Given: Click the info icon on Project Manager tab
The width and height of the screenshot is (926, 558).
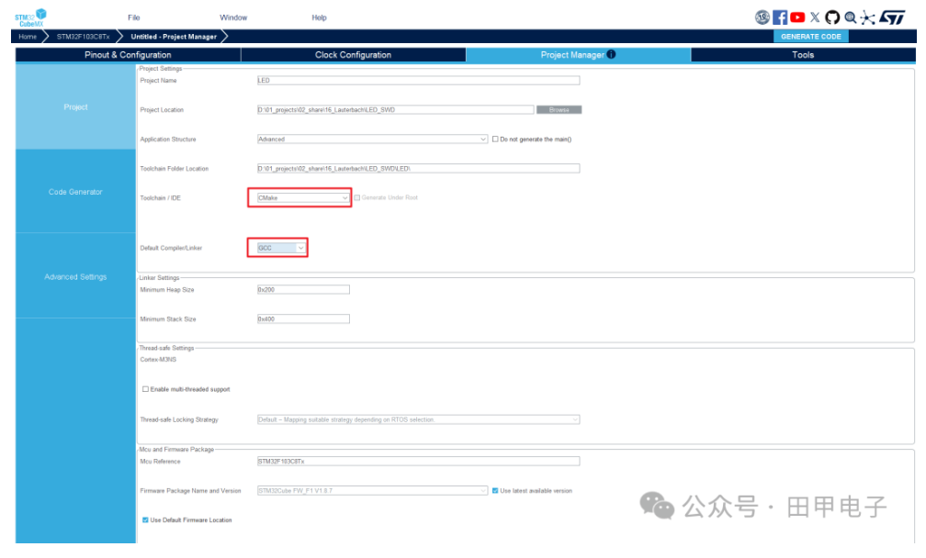Looking at the screenshot, I should pyautogui.click(x=611, y=54).
